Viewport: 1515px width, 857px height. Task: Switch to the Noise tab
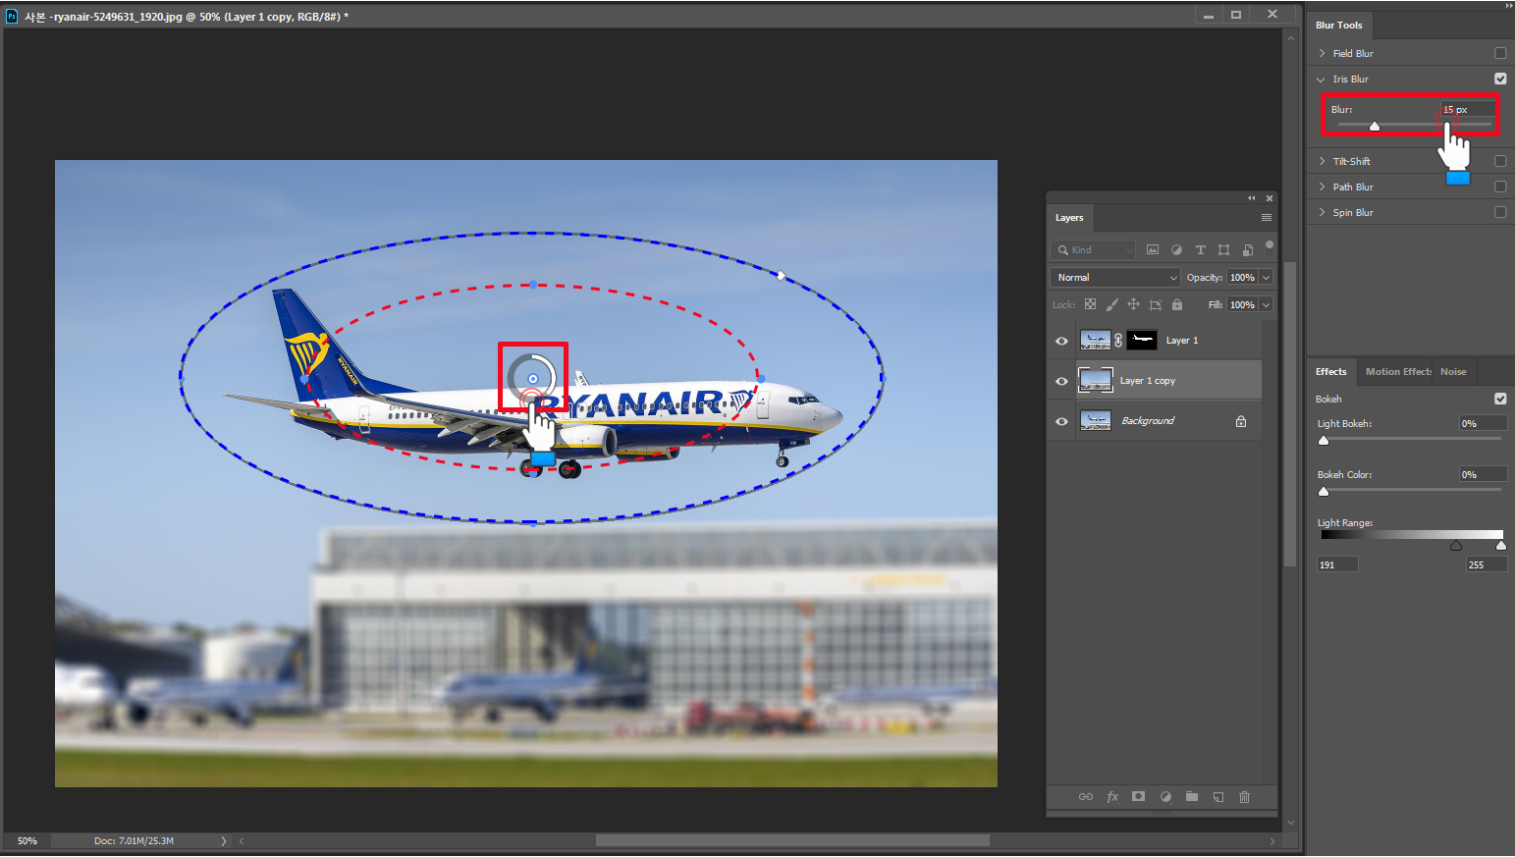1453,372
